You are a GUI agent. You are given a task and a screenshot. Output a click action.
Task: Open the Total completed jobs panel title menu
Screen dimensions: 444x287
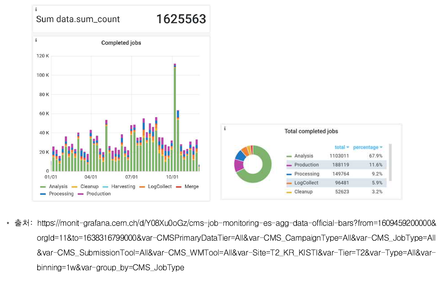(x=311, y=131)
